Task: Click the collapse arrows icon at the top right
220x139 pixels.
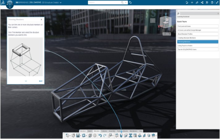Action: coord(217,2)
